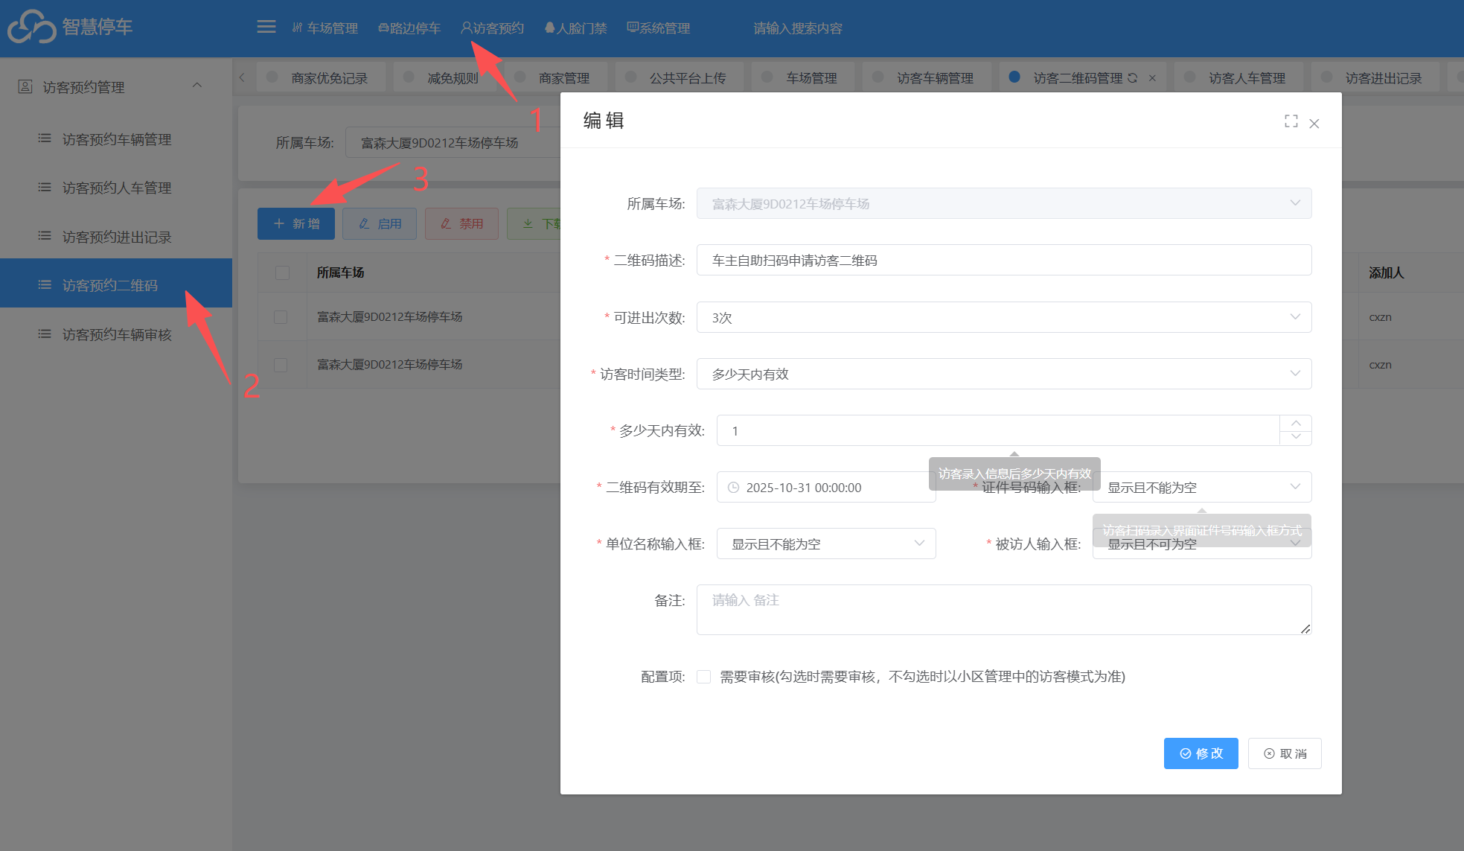Viewport: 1464px width, 851px height.
Task: Focus the 备注 textarea
Action: coord(1004,610)
